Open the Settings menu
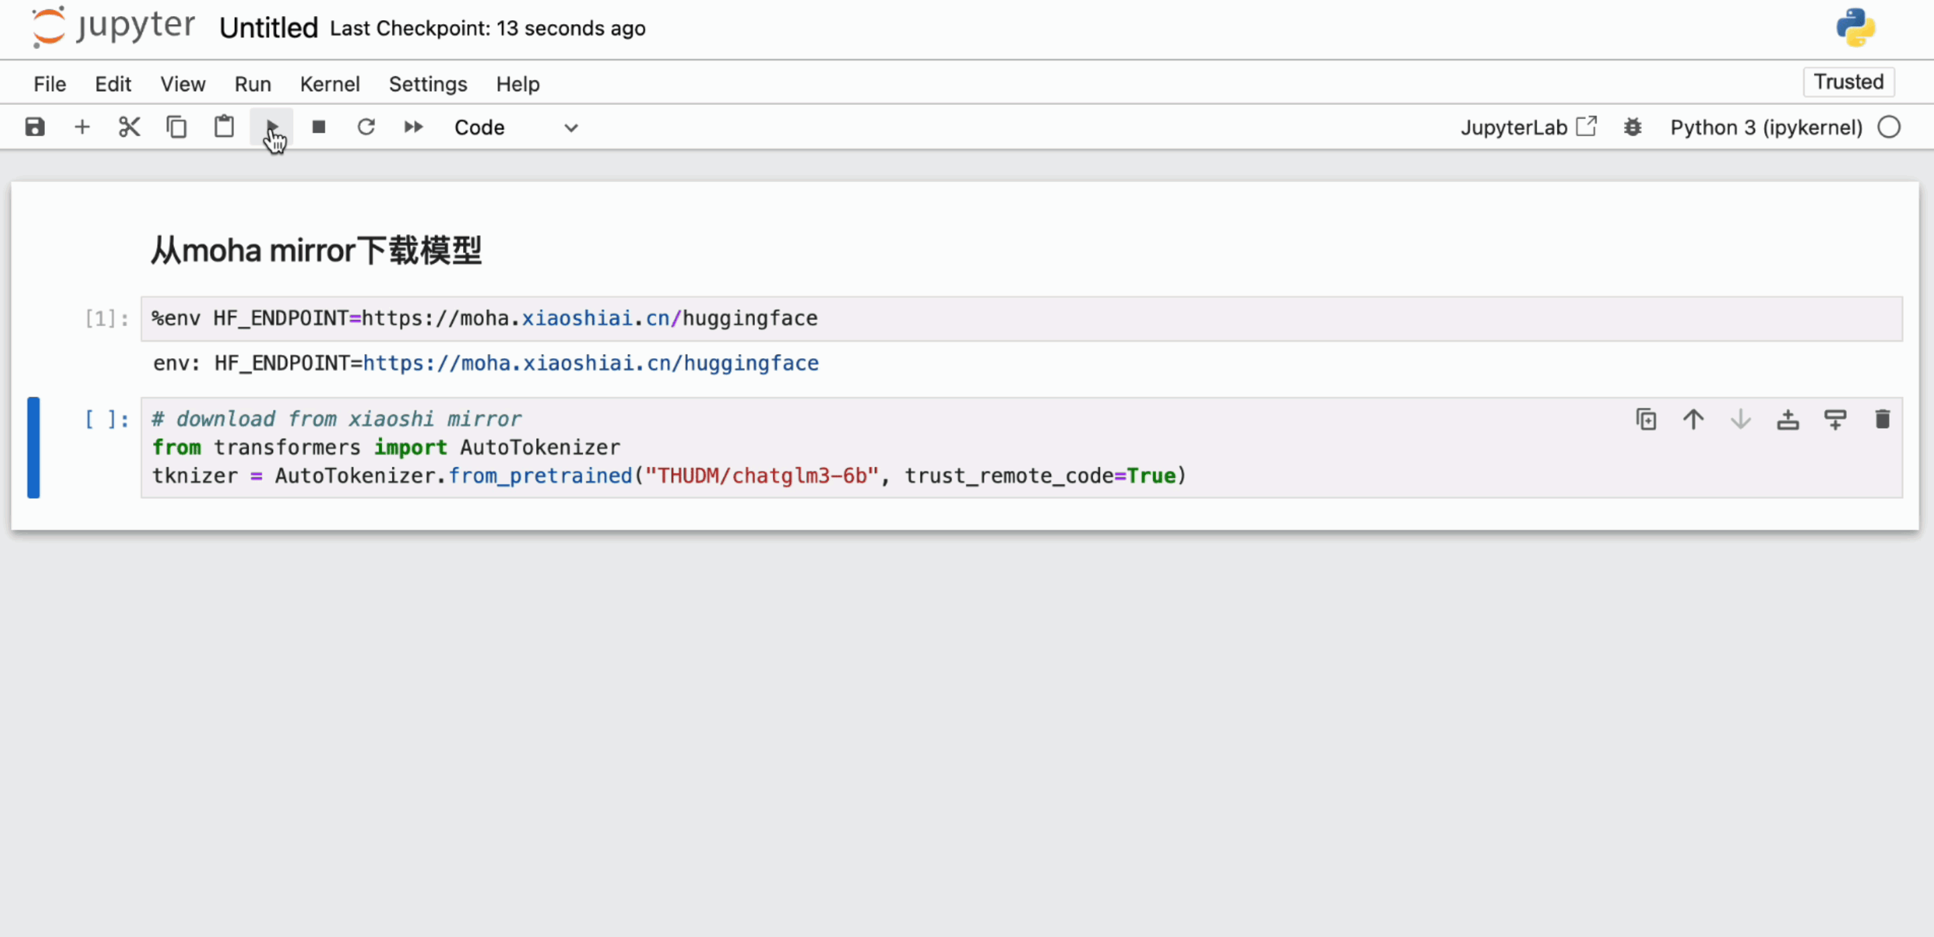This screenshot has width=1934, height=937. point(427,84)
